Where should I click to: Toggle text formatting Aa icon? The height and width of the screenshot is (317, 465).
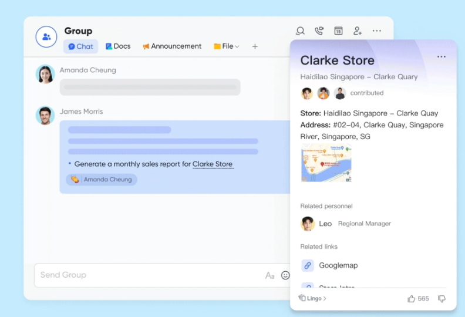click(269, 275)
